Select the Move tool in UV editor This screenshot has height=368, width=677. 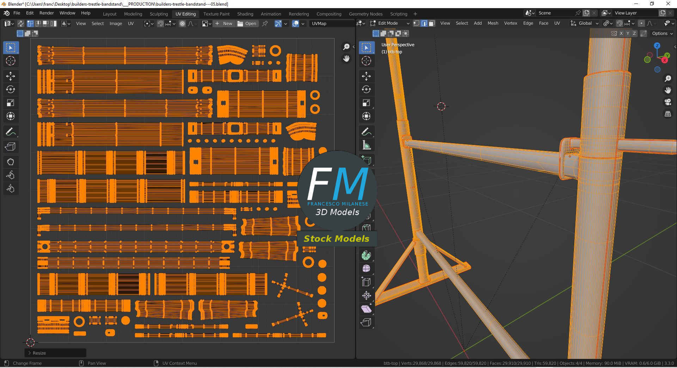pyautogui.click(x=11, y=76)
